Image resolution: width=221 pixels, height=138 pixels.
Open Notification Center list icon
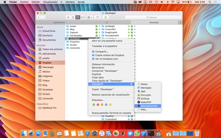pyautogui.click(x=215, y=2)
